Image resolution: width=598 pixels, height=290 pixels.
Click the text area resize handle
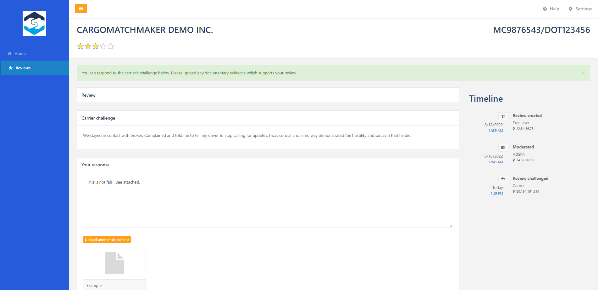point(451,226)
